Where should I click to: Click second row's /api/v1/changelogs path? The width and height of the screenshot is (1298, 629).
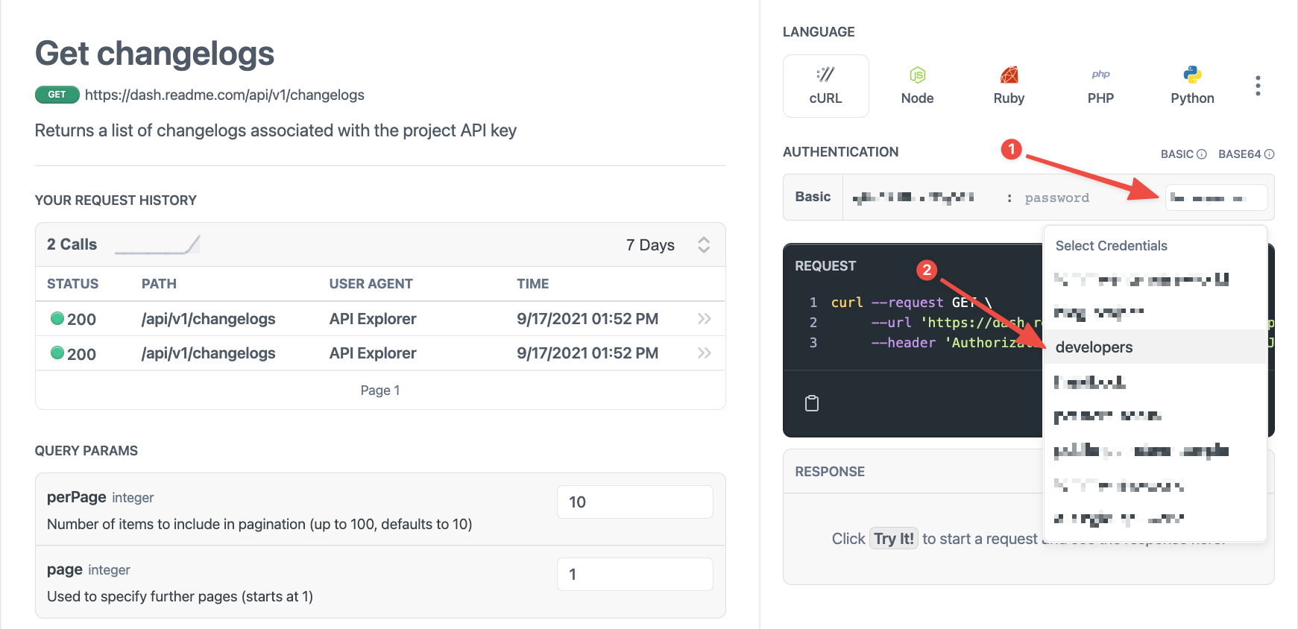point(208,353)
